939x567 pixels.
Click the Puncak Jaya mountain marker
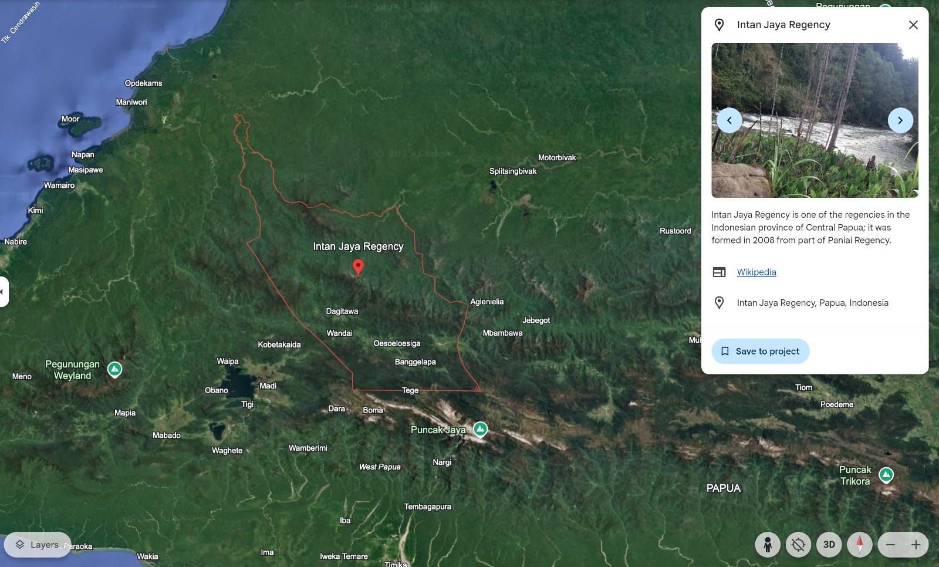click(x=480, y=430)
